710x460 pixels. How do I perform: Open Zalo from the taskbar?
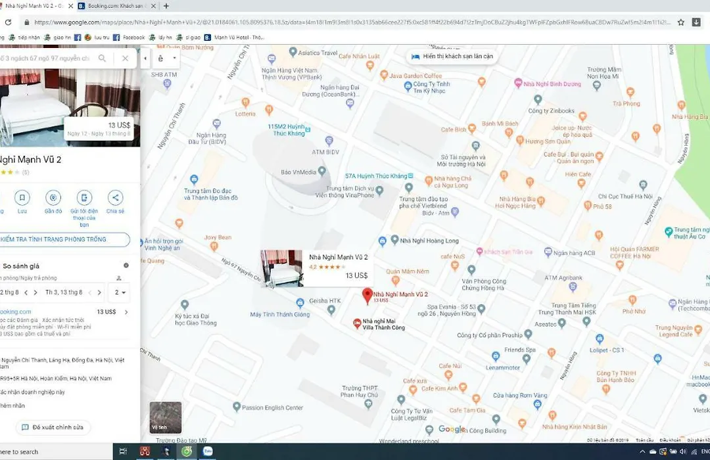(x=207, y=451)
